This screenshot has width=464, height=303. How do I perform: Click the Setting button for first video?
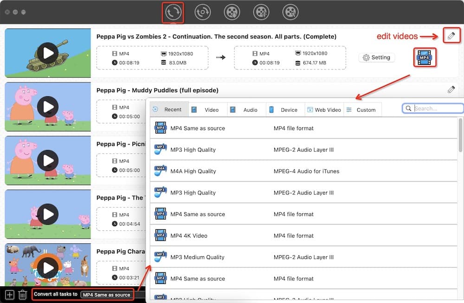point(376,57)
